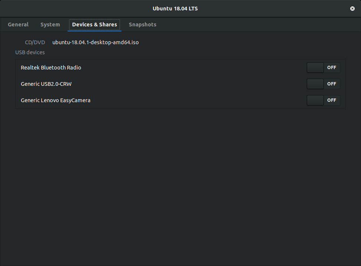Click the CD/DVD label
361x266 pixels.
(x=35, y=42)
